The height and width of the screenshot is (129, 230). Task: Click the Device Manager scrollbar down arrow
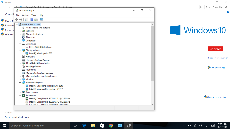pos(152,104)
